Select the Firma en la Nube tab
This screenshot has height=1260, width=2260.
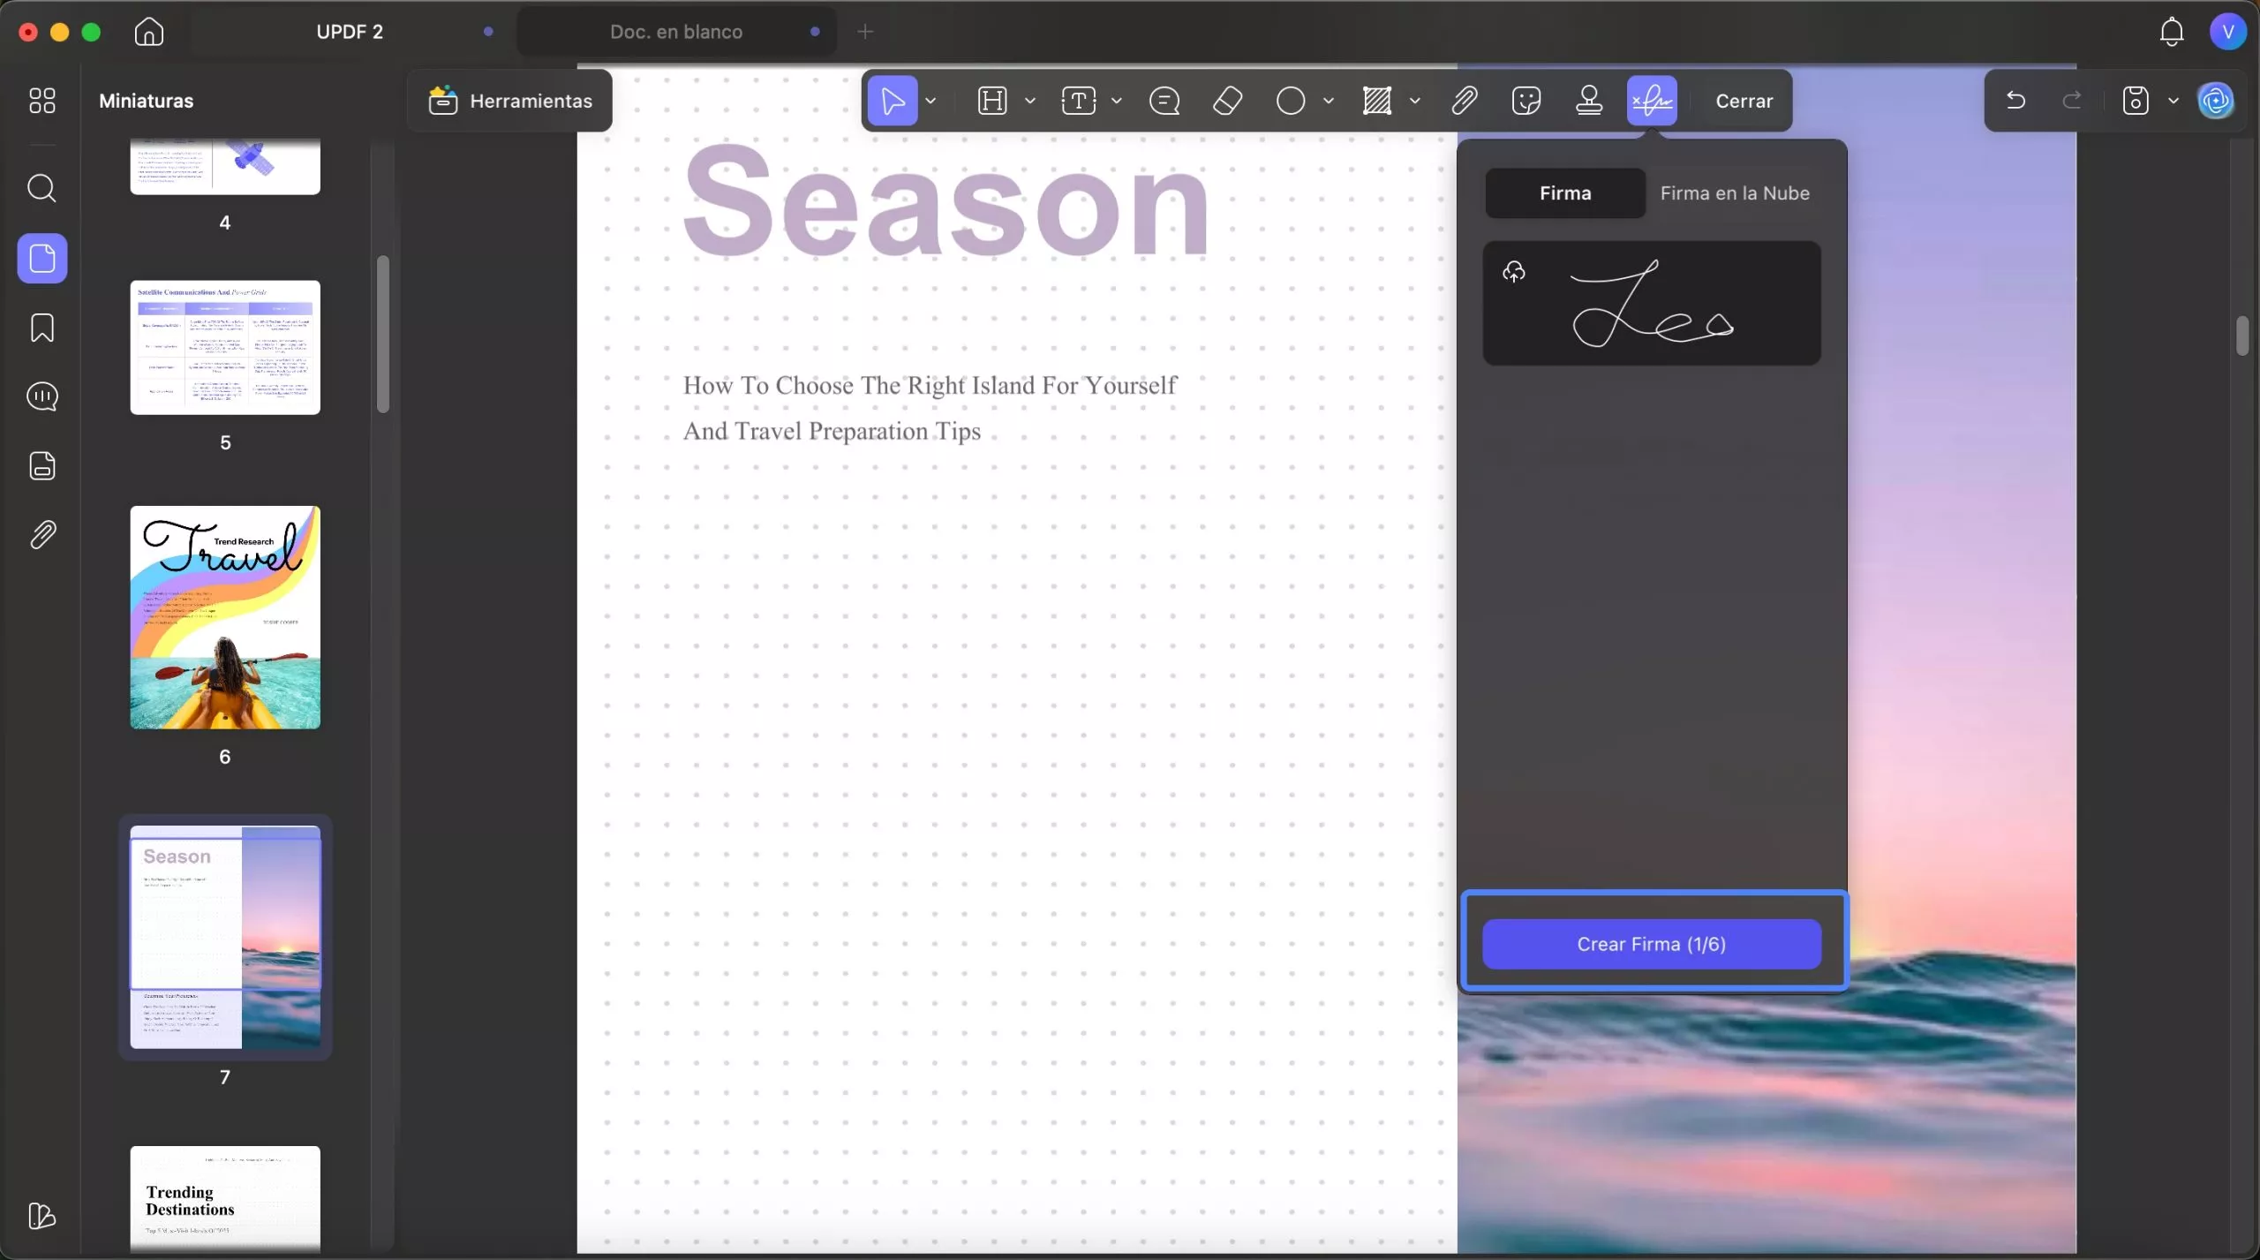[1735, 193]
